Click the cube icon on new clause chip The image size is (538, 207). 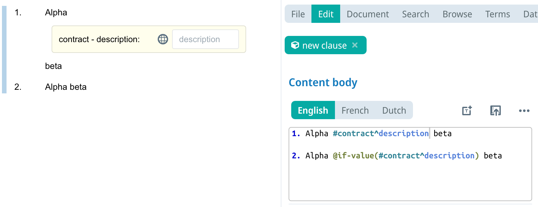pyautogui.click(x=295, y=45)
